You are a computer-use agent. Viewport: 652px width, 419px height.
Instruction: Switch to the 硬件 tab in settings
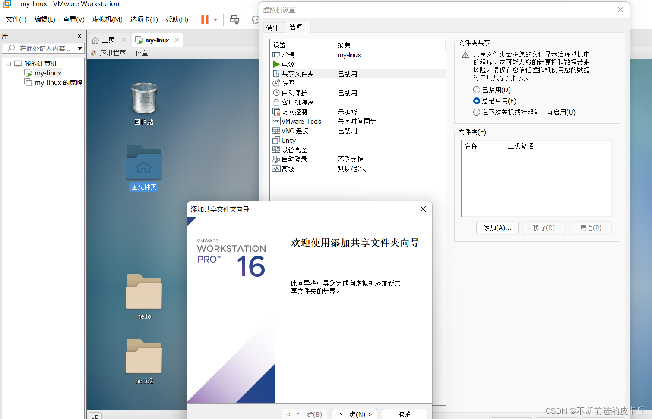point(272,28)
